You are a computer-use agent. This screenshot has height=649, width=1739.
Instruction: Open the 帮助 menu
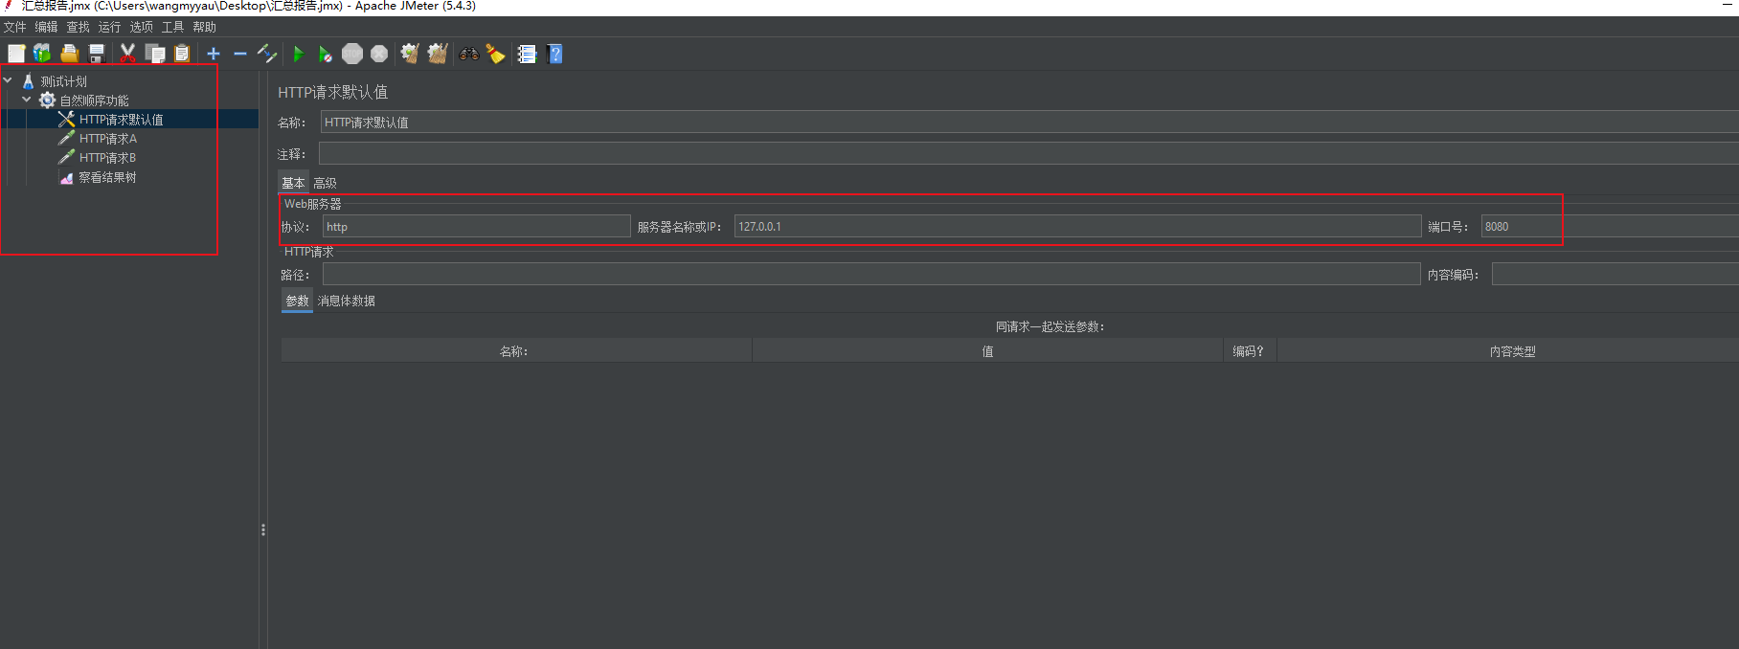coord(204,27)
